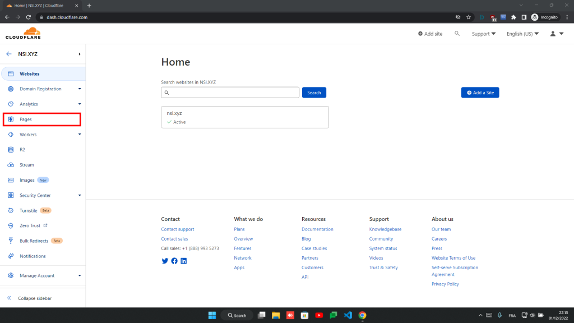Click the Workers diamond icon
The height and width of the screenshot is (323, 574).
pos(11,135)
